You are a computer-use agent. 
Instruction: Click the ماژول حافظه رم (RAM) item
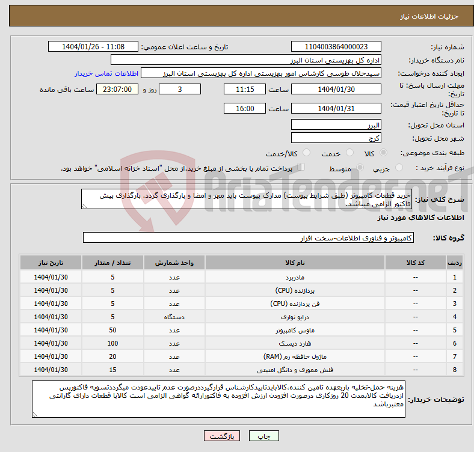295,357
